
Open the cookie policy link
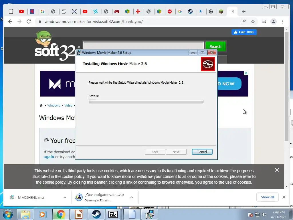54,182
